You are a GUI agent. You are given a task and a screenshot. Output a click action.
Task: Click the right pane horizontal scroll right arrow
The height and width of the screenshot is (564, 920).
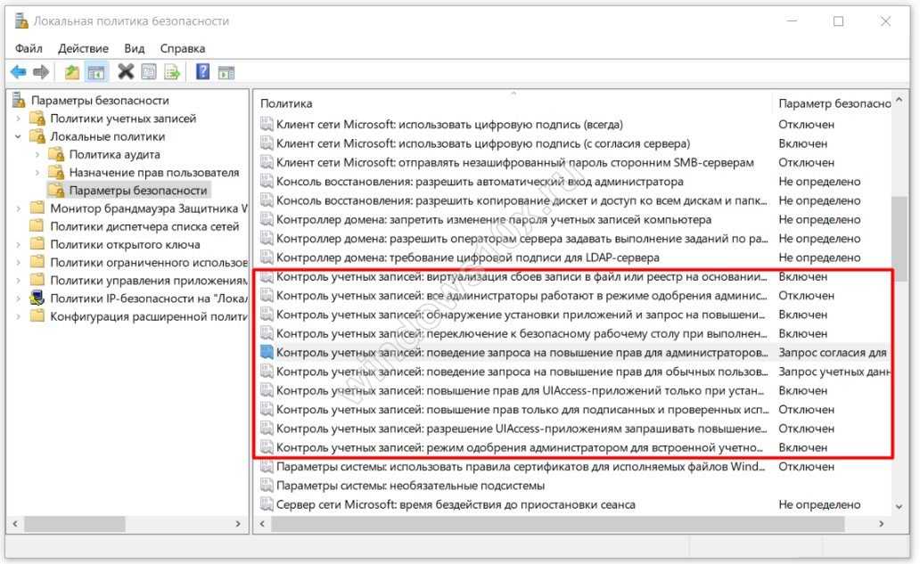(882, 524)
